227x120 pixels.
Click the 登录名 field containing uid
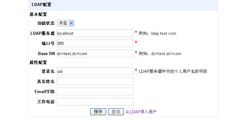point(95,71)
